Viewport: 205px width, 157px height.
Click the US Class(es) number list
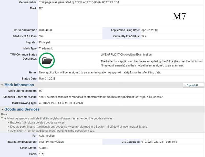tap(159, 142)
